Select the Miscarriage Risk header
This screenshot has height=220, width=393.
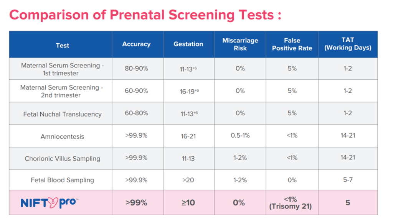point(240,44)
